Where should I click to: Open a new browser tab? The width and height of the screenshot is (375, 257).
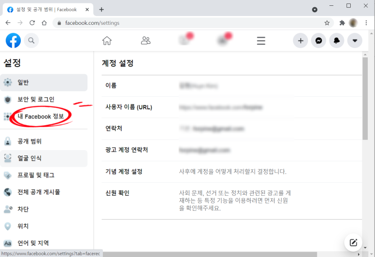tap(101, 10)
